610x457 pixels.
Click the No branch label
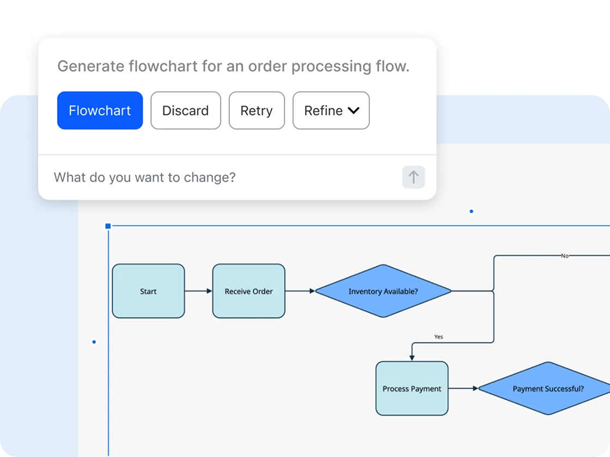[565, 256]
